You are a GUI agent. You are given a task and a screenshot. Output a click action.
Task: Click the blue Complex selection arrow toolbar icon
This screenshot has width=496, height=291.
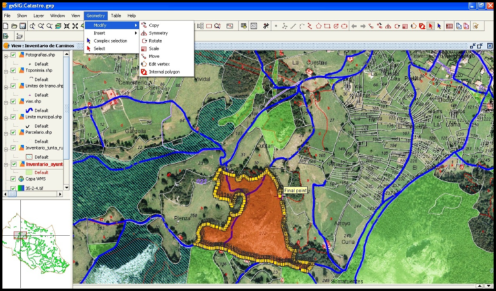(x=439, y=26)
